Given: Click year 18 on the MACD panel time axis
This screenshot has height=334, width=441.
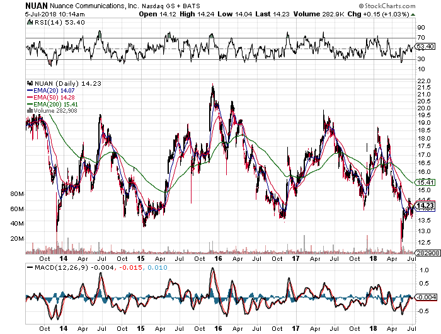Looking at the screenshot, I should tap(373, 328).
